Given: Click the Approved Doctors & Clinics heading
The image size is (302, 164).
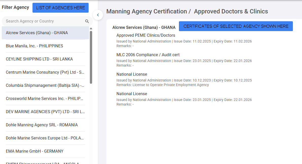Looking at the screenshot, I should click(x=231, y=11).
